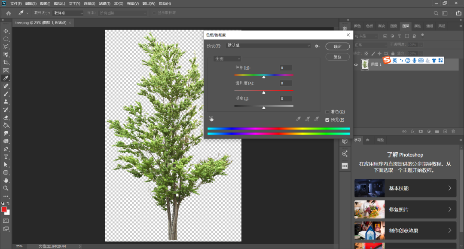Select the Type tool
Viewport: 464px width, 249px height.
[x=6, y=157]
